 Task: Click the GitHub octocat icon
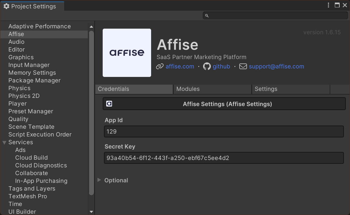tap(207, 66)
